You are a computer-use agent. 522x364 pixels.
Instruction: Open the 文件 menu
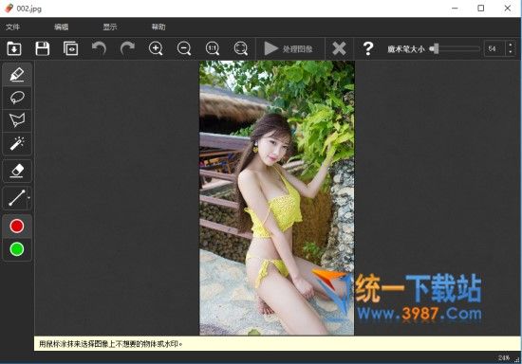(x=13, y=27)
